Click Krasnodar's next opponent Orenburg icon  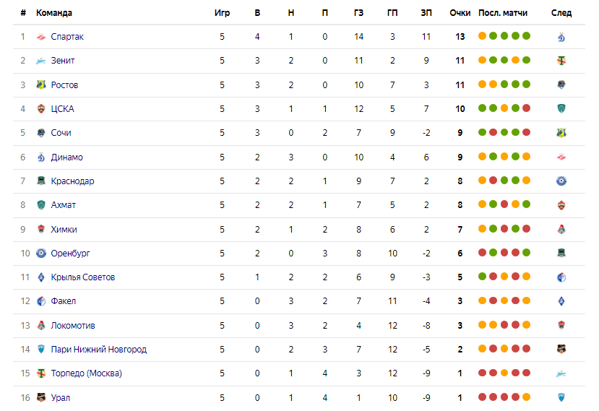[x=561, y=181]
